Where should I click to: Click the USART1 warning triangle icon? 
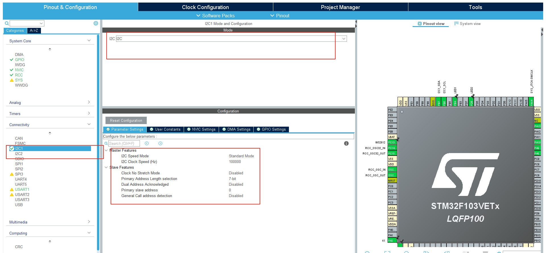(12, 189)
